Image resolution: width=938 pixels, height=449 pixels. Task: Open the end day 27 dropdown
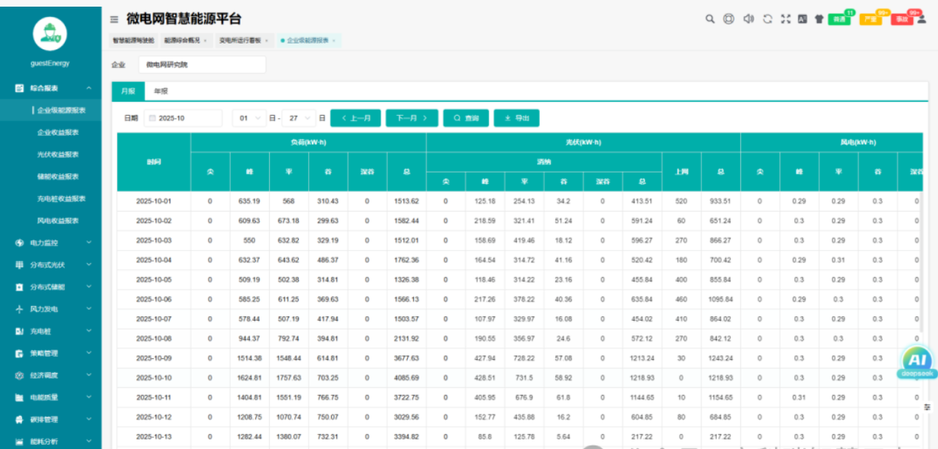point(299,118)
